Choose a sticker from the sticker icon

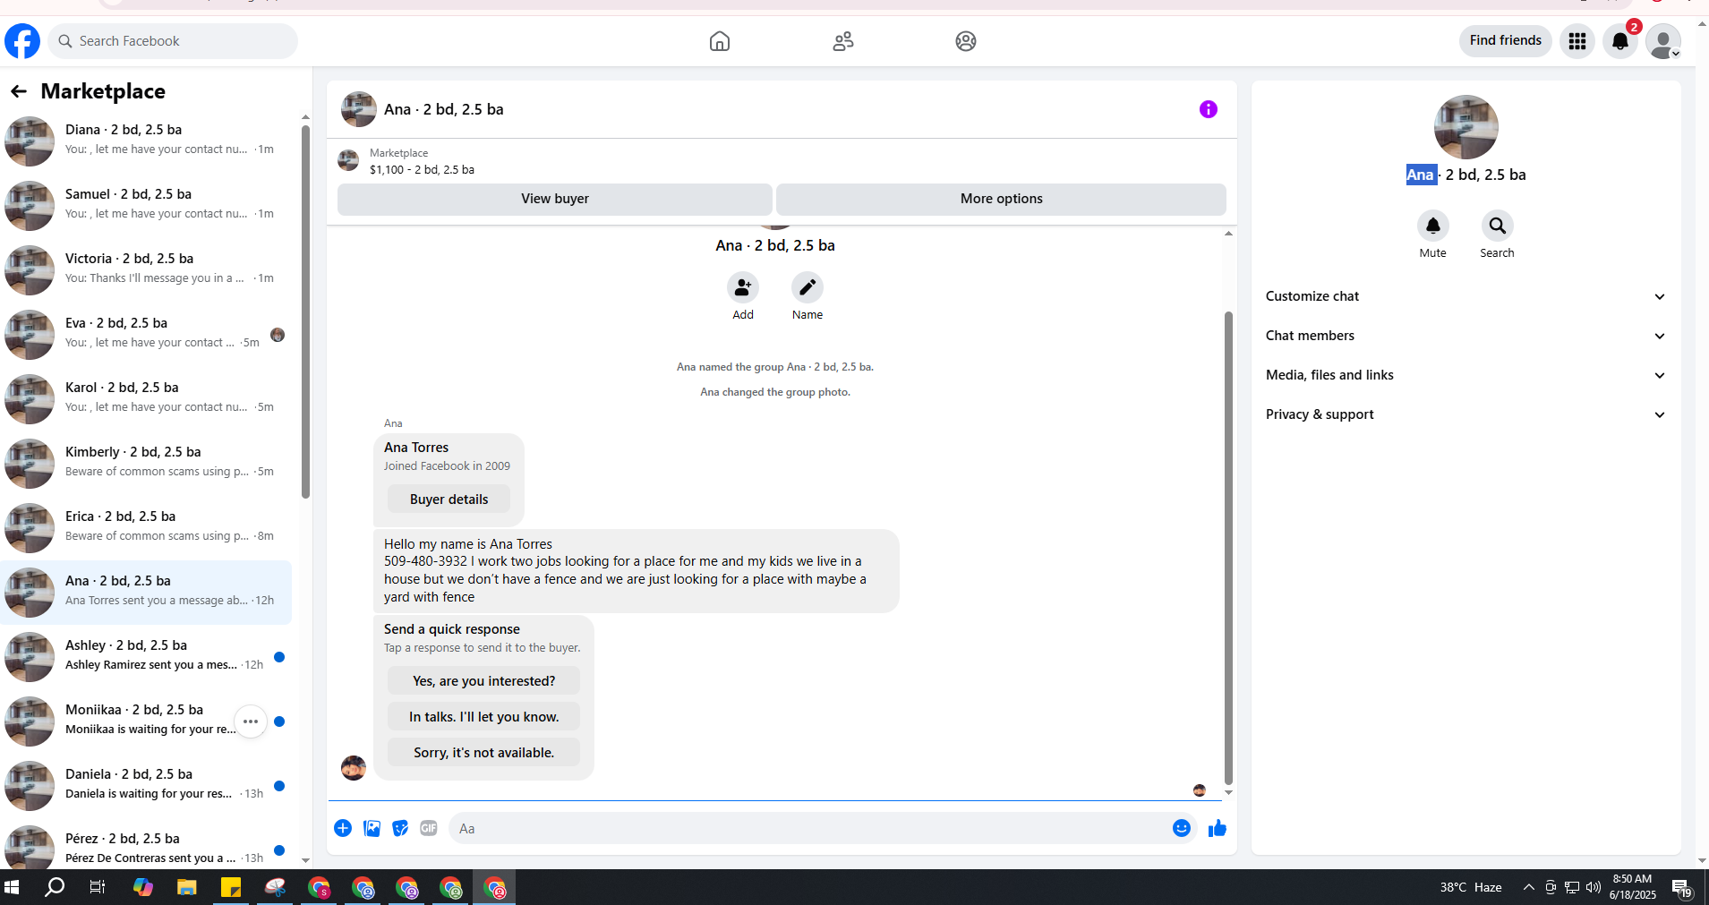pos(400,828)
